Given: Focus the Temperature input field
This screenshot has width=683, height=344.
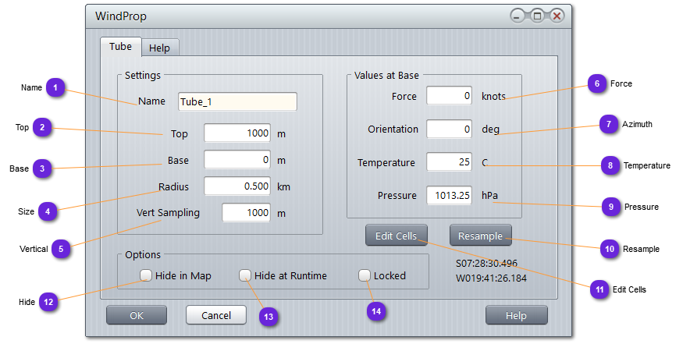Looking at the screenshot, I should [450, 162].
